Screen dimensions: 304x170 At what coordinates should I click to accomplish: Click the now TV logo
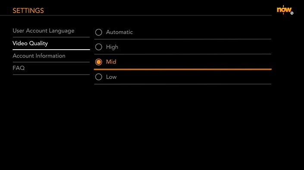[x=285, y=10]
